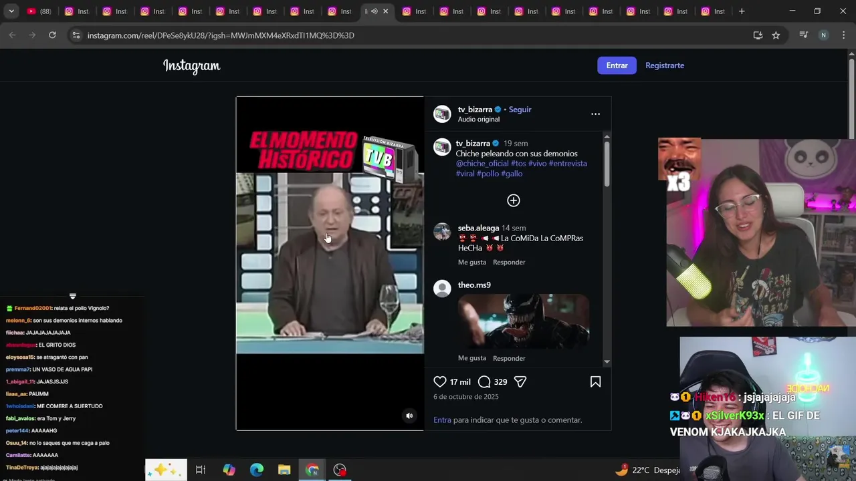Open the media controls toolbar icon
856x481 pixels.
tap(804, 35)
